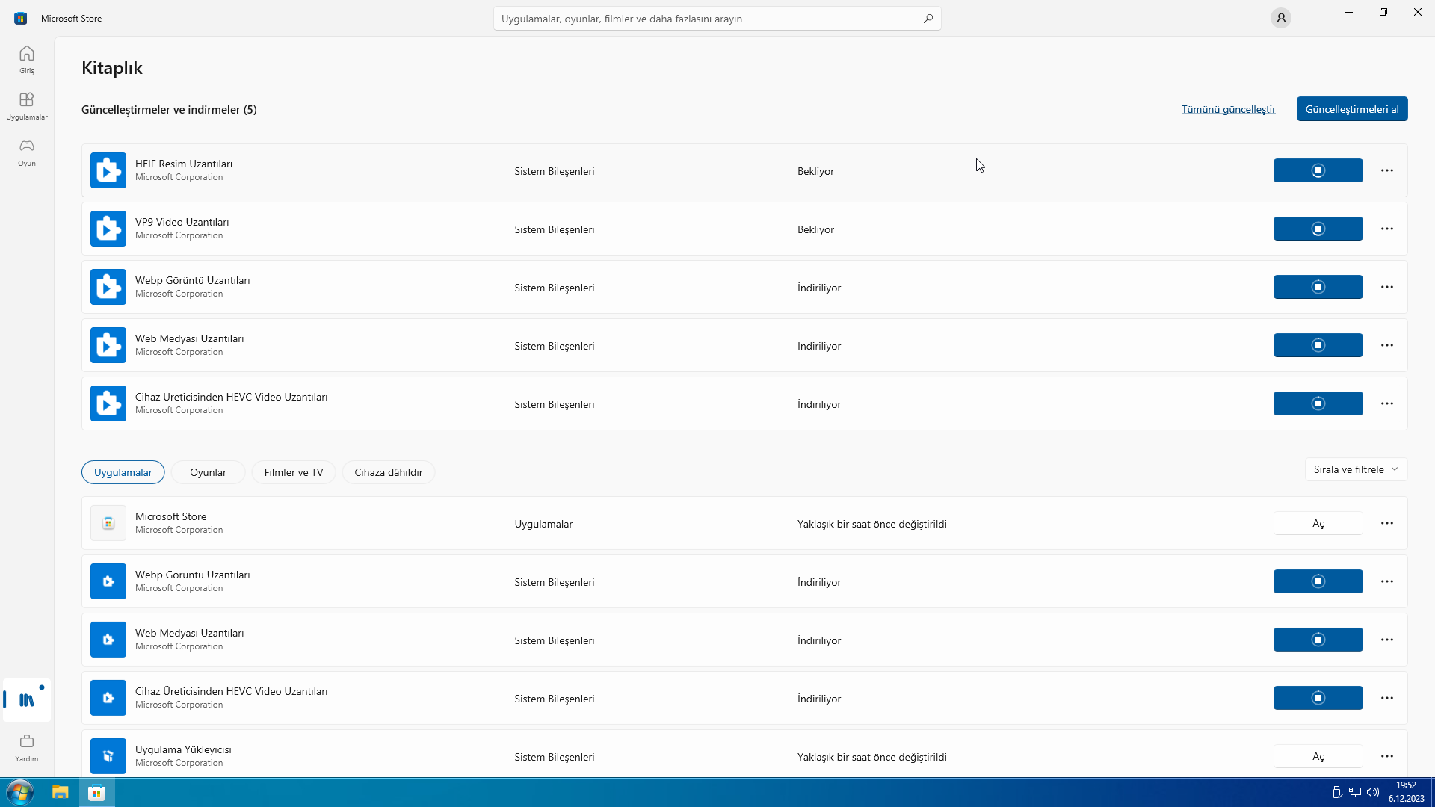Select the Kitaplık library icon in sidebar
The height and width of the screenshot is (807, 1435).
[27, 700]
